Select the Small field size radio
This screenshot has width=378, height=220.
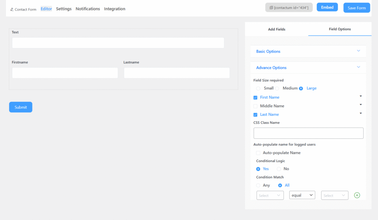(x=258, y=88)
